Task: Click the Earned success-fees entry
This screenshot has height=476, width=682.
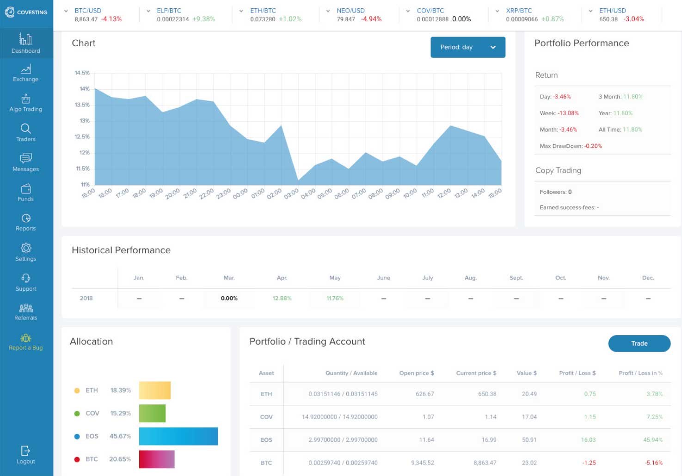Action: 569,207
